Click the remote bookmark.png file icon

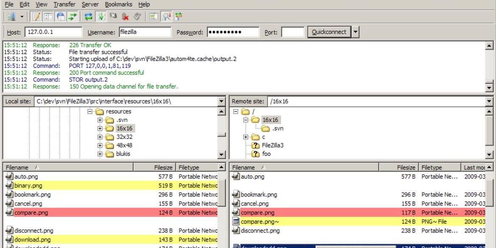click(236, 195)
